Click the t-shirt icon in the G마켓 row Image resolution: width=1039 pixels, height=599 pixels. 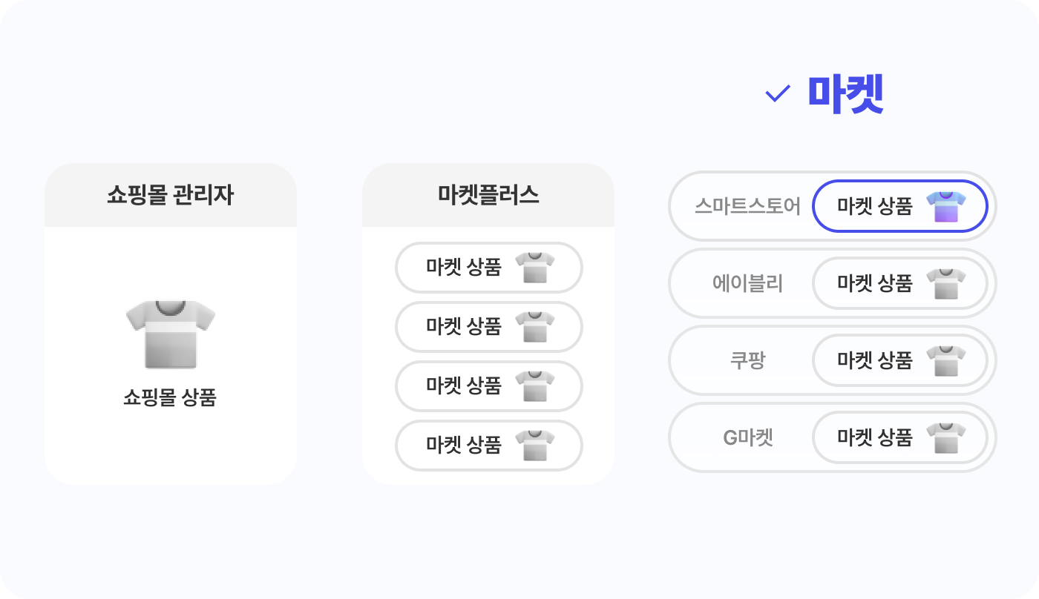(x=946, y=438)
